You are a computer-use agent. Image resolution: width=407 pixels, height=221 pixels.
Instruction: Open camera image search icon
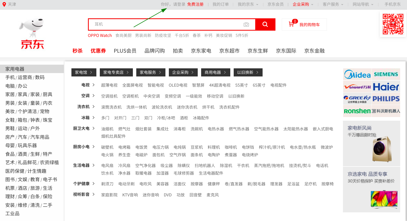click(246, 24)
